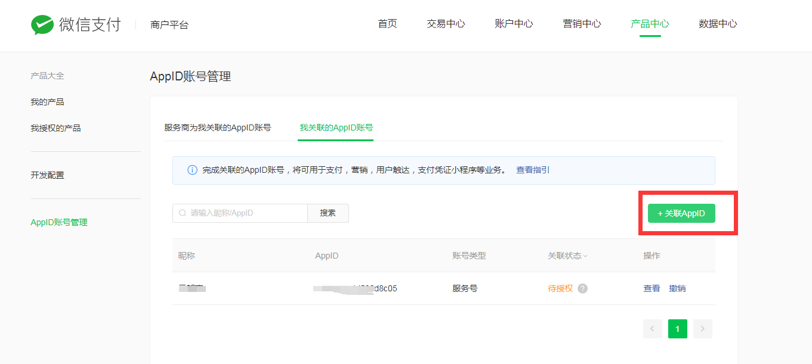Go to the next page with the right arrow
This screenshot has width=812, height=364.
703,329
